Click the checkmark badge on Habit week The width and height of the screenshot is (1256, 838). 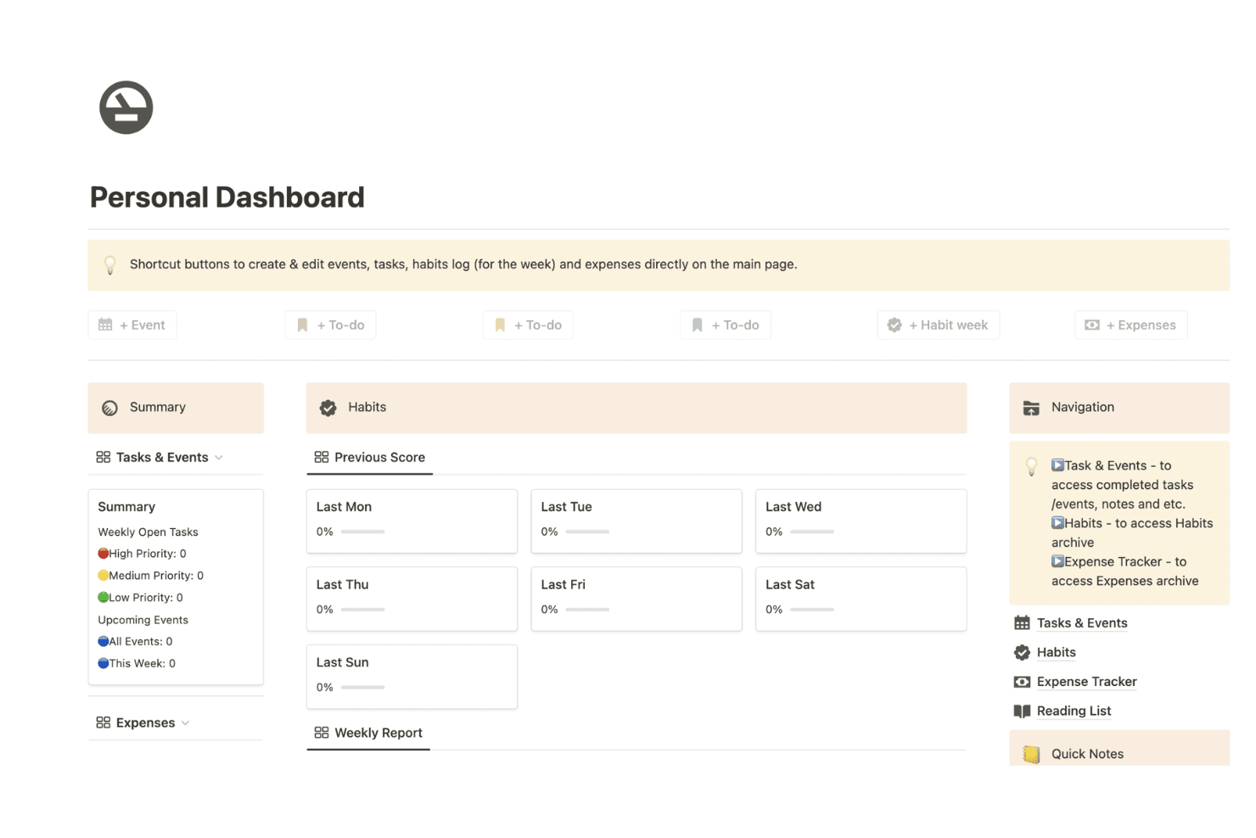click(894, 325)
